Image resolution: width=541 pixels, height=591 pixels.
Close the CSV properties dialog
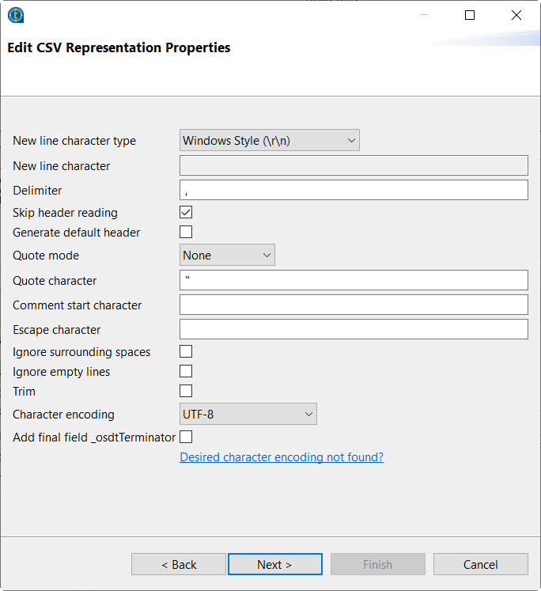[x=516, y=15]
